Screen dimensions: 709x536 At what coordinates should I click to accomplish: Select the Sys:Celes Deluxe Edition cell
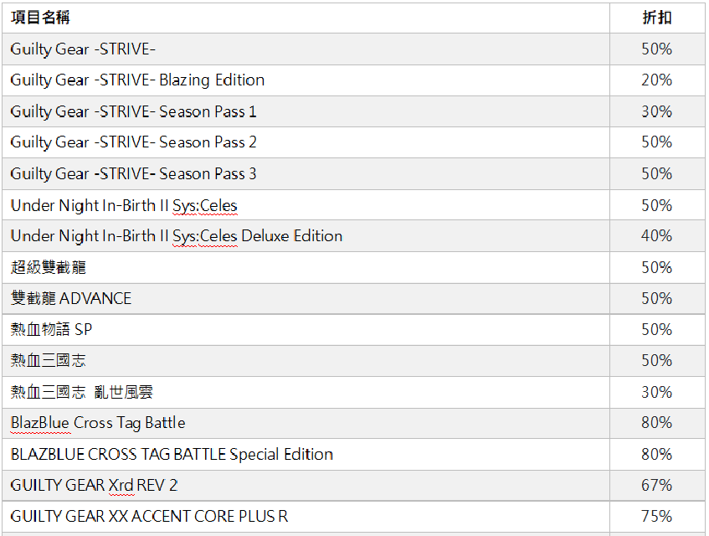pyautogui.click(x=176, y=236)
